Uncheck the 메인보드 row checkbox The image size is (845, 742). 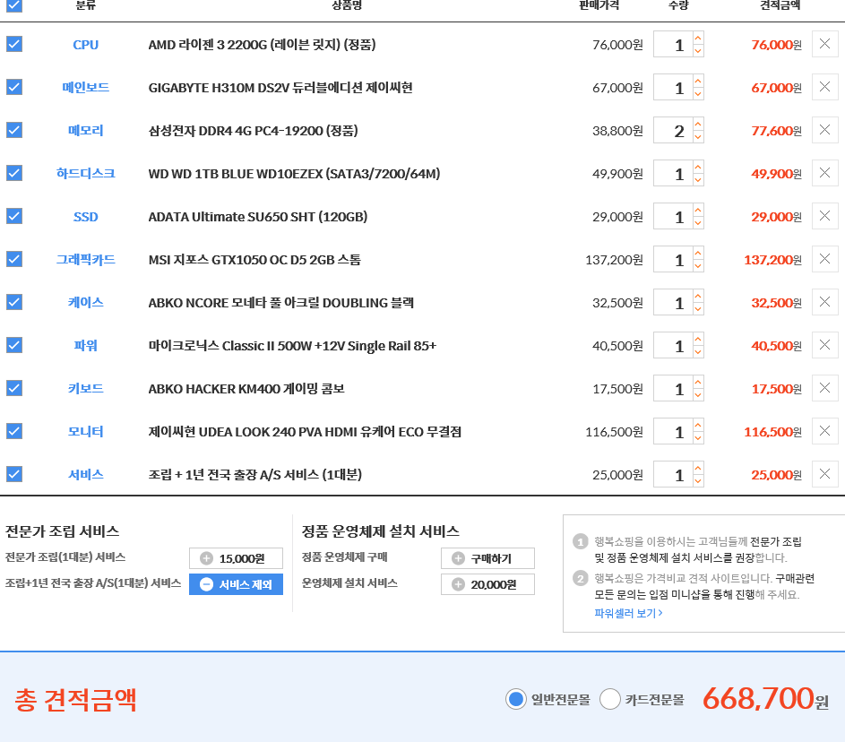(x=14, y=87)
